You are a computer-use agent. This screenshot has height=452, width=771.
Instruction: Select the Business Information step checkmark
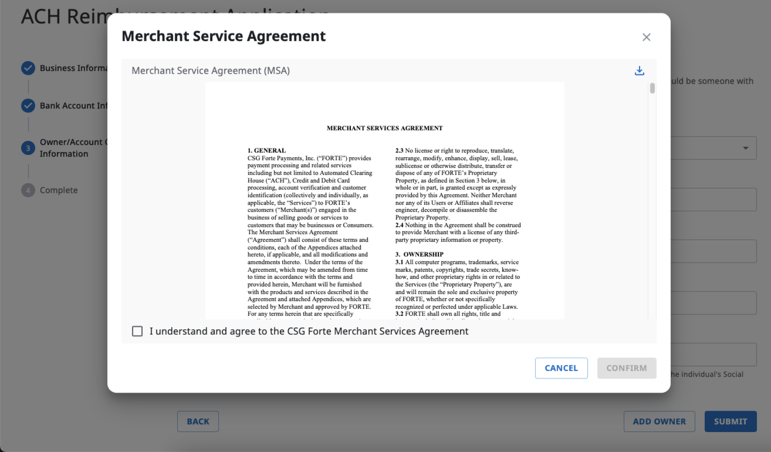28,68
